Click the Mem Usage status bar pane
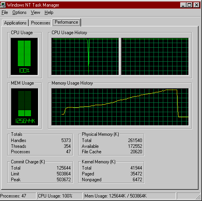 tap(129, 196)
